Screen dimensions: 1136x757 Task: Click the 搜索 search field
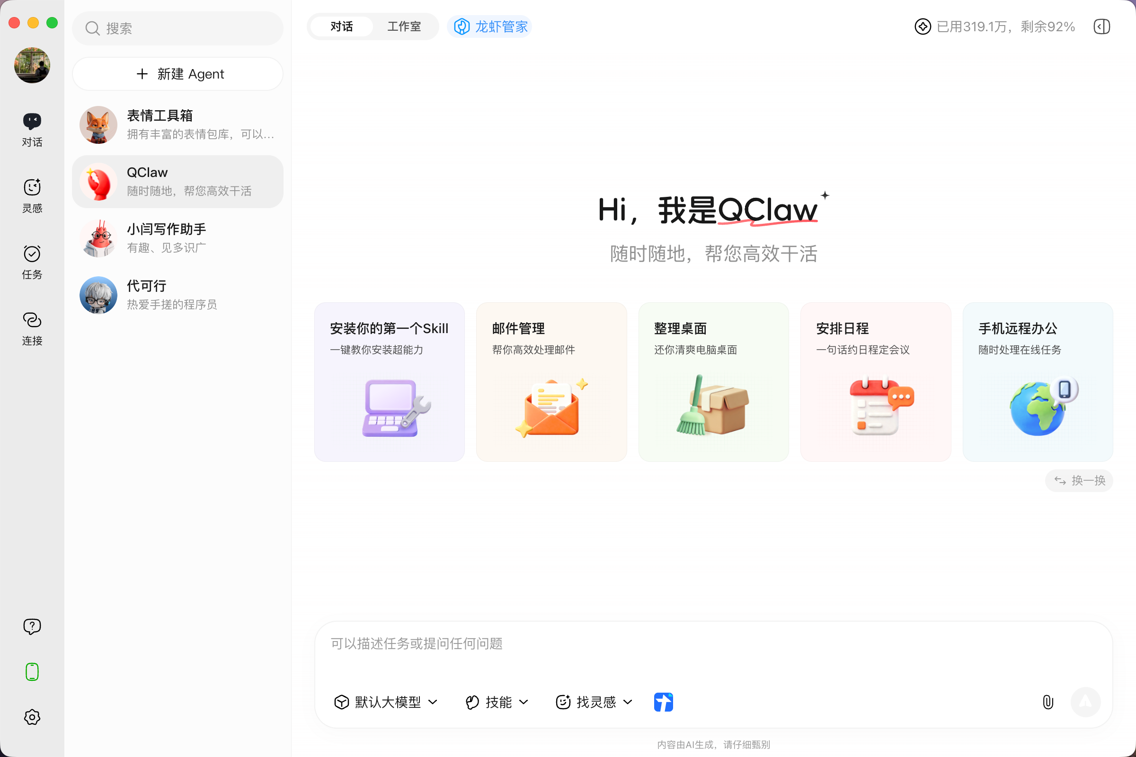(x=178, y=28)
